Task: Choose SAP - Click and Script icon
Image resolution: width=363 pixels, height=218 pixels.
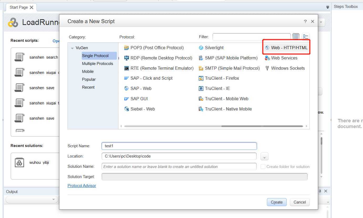Action: [127, 78]
